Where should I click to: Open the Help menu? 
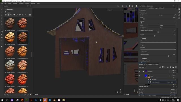(x=38, y=3)
